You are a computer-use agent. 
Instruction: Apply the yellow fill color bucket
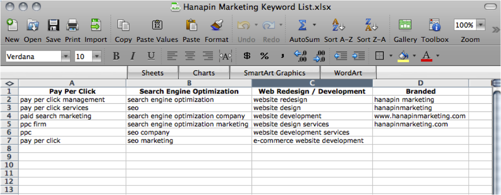tap(404, 57)
